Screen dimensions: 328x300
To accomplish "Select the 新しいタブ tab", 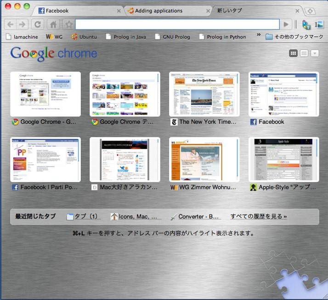I will pyautogui.click(x=256, y=11).
